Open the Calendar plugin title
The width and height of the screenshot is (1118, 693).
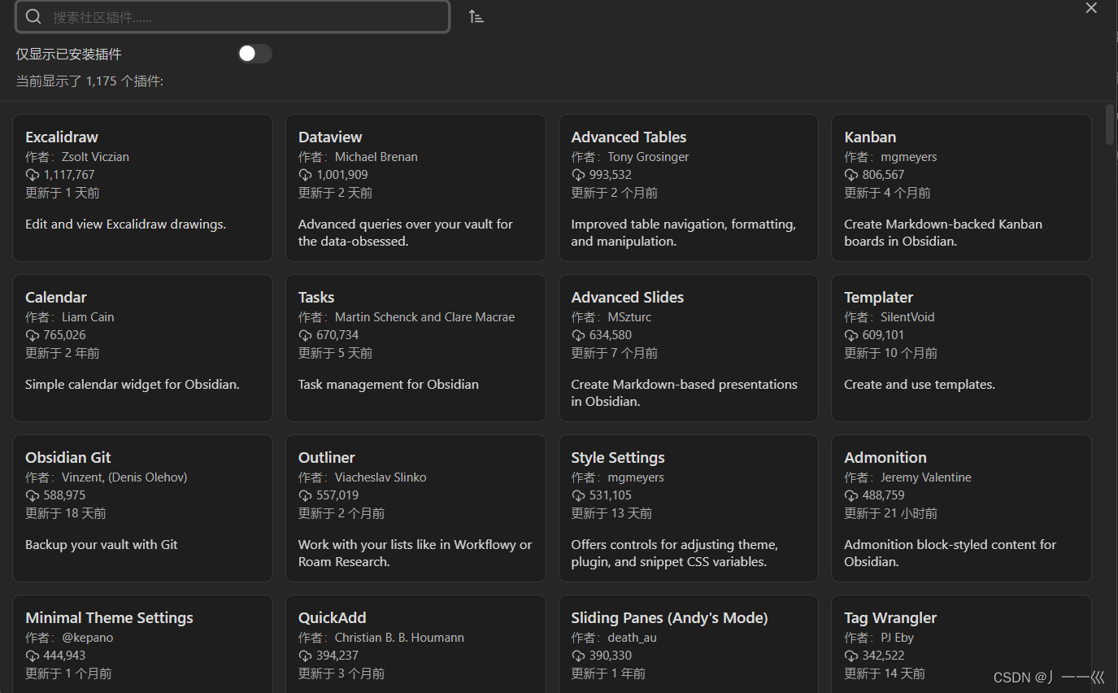coord(55,297)
